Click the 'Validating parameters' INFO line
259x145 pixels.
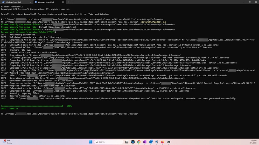pyautogui.click(x=18, y=35)
